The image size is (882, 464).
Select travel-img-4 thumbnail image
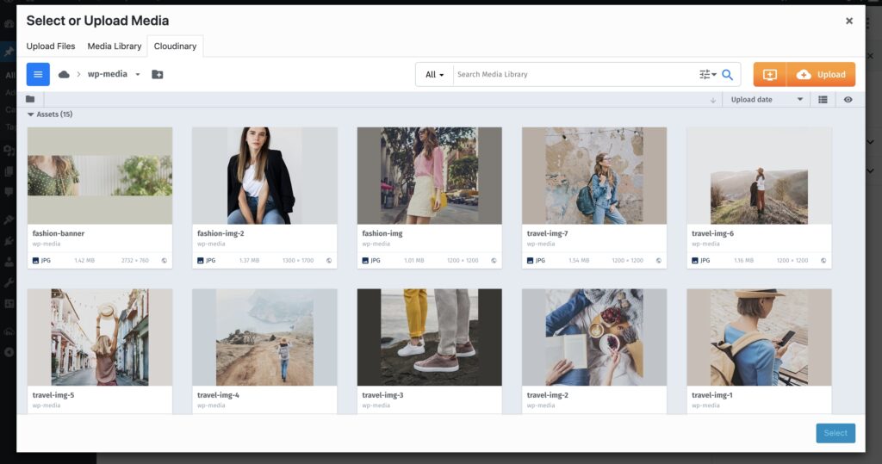264,337
